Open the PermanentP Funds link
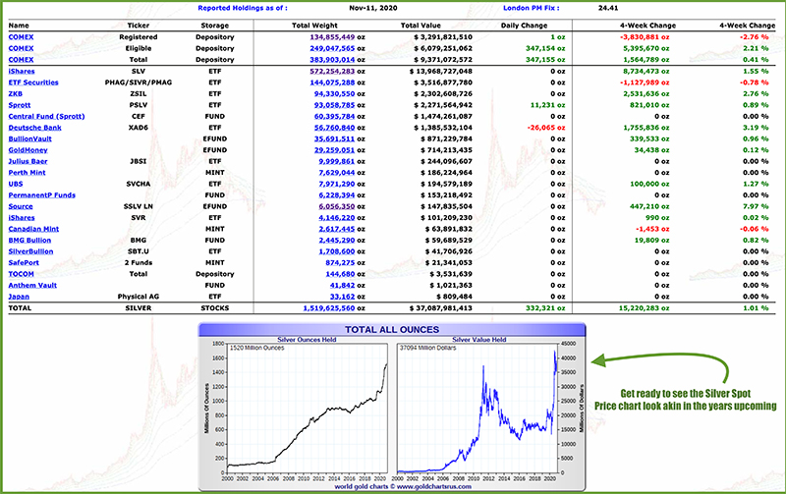The height and width of the screenshot is (494, 786). 42,195
